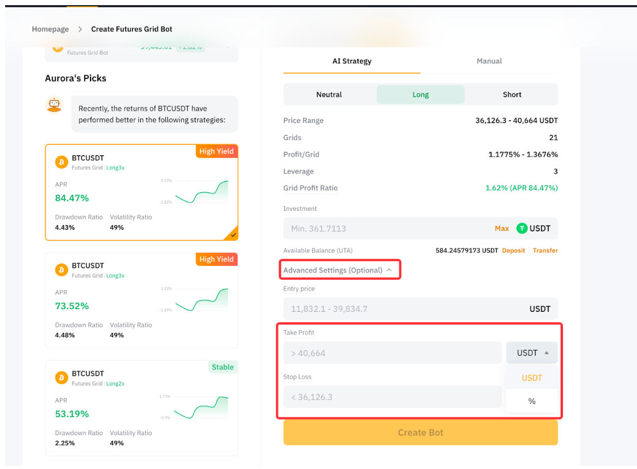Open the USDT unit dropdown for Take Profit
Screen dimensions: 637x469
pyautogui.click(x=532, y=353)
